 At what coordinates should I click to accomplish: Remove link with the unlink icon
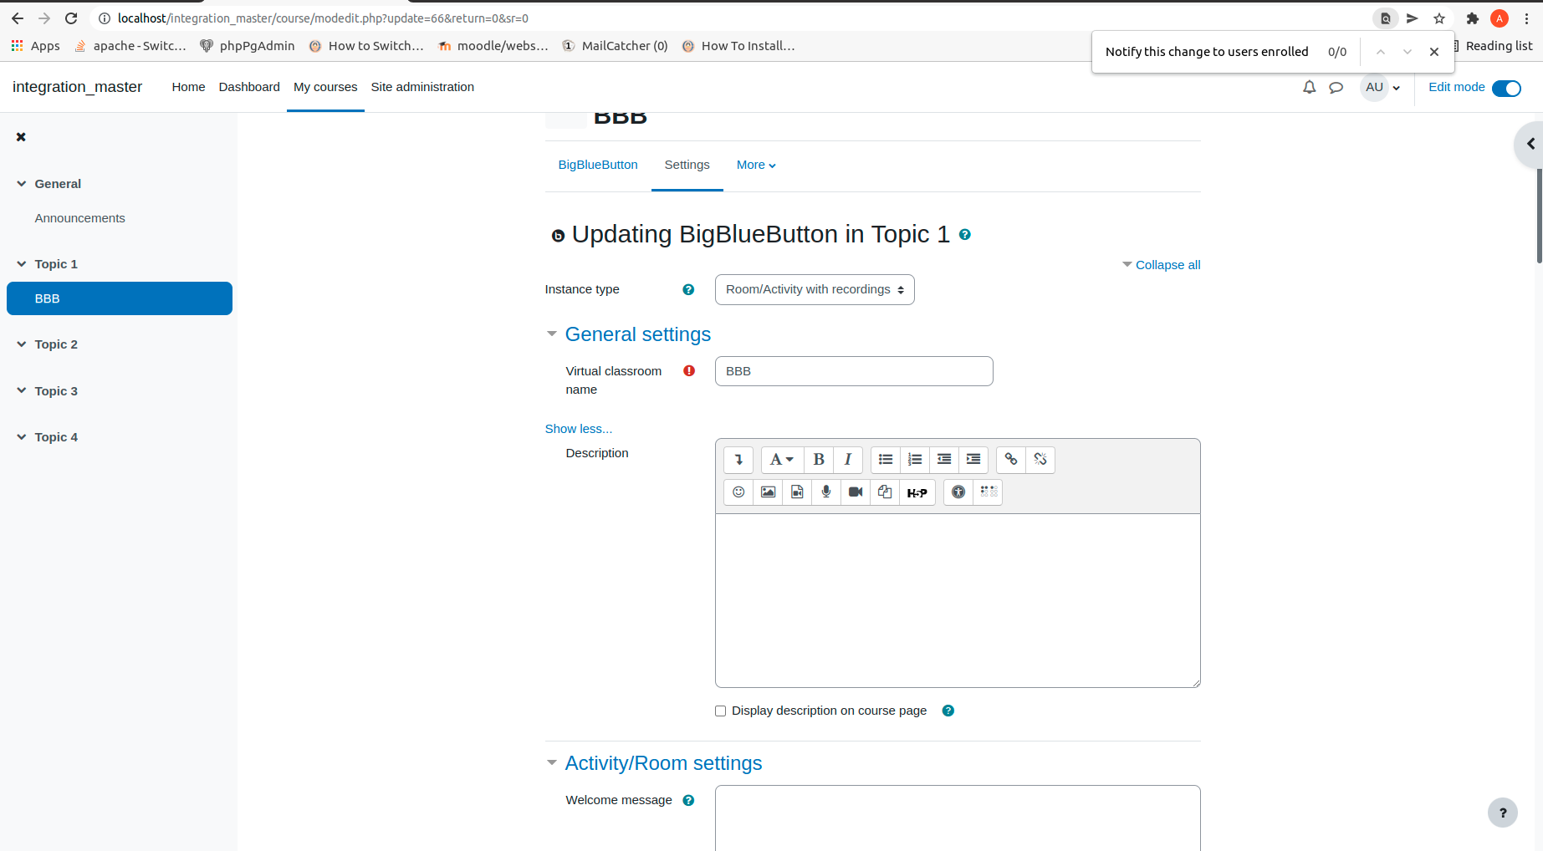tap(1040, 460)
